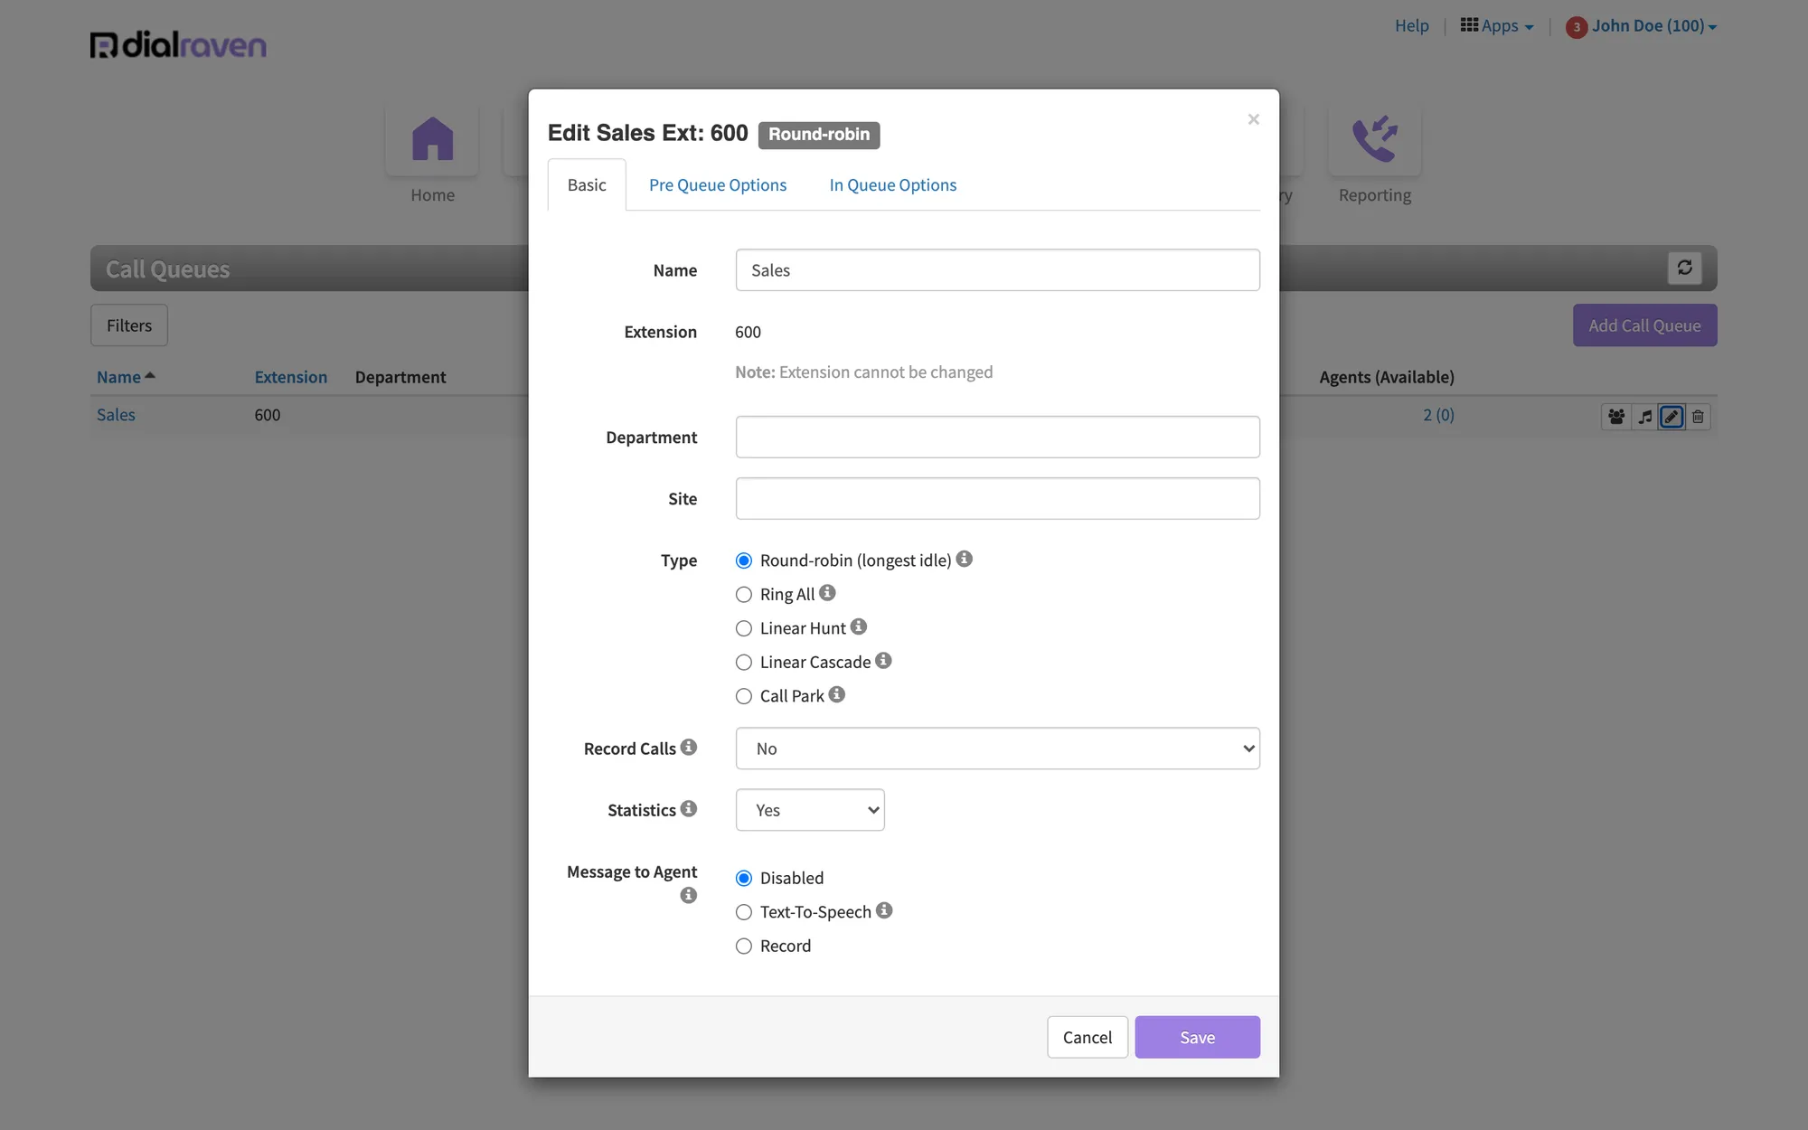Click the pencil edit icon for Sales row
The height and width of the screenshot is (1130, 1808).
(x=1671, y=417)
